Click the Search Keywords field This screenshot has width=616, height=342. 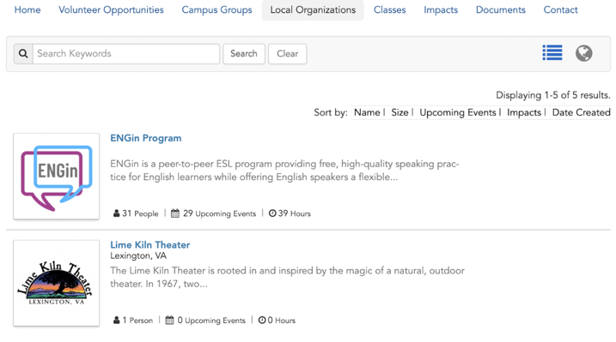point(126,54)
